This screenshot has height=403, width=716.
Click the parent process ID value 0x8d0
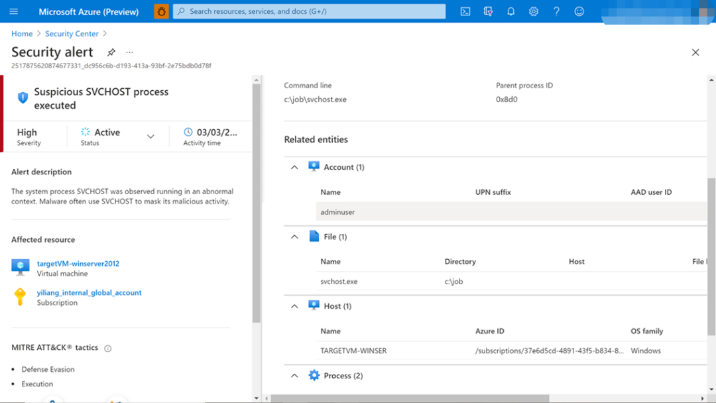507,99
